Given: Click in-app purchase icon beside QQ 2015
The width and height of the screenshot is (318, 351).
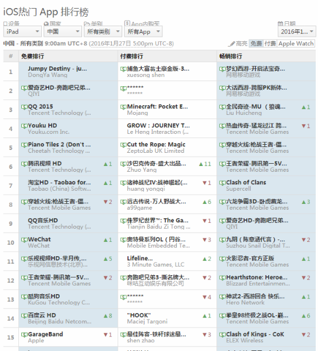Looking at the screenshot, I should [x=24, y=107].
